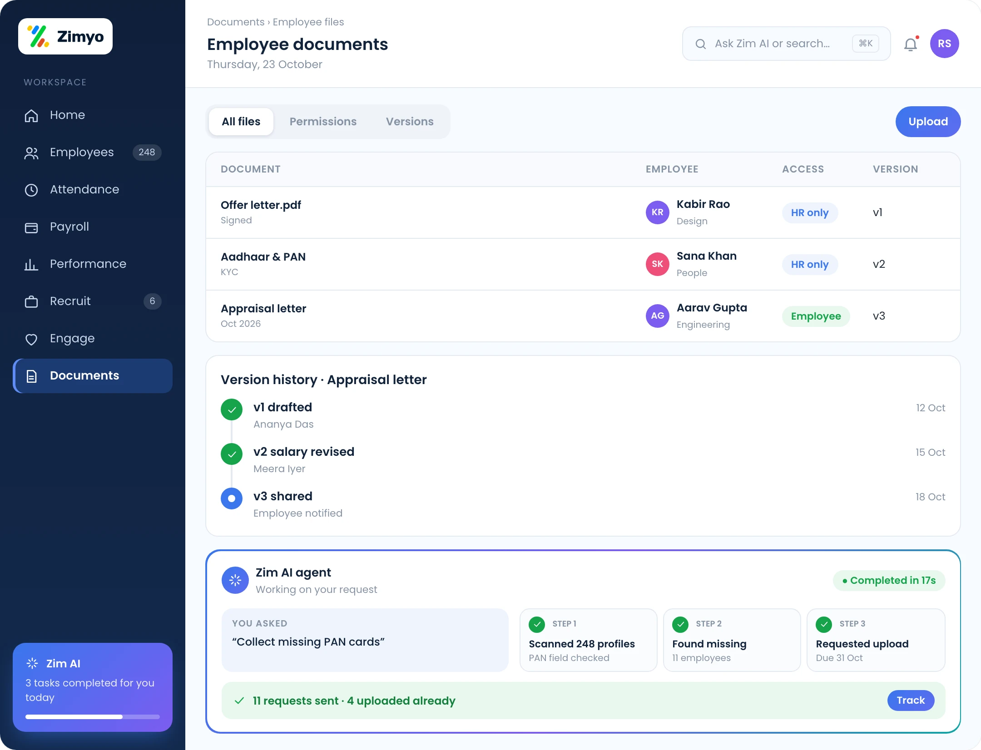Click the Zim AI agent sparkle icon

tap(235, 580)
